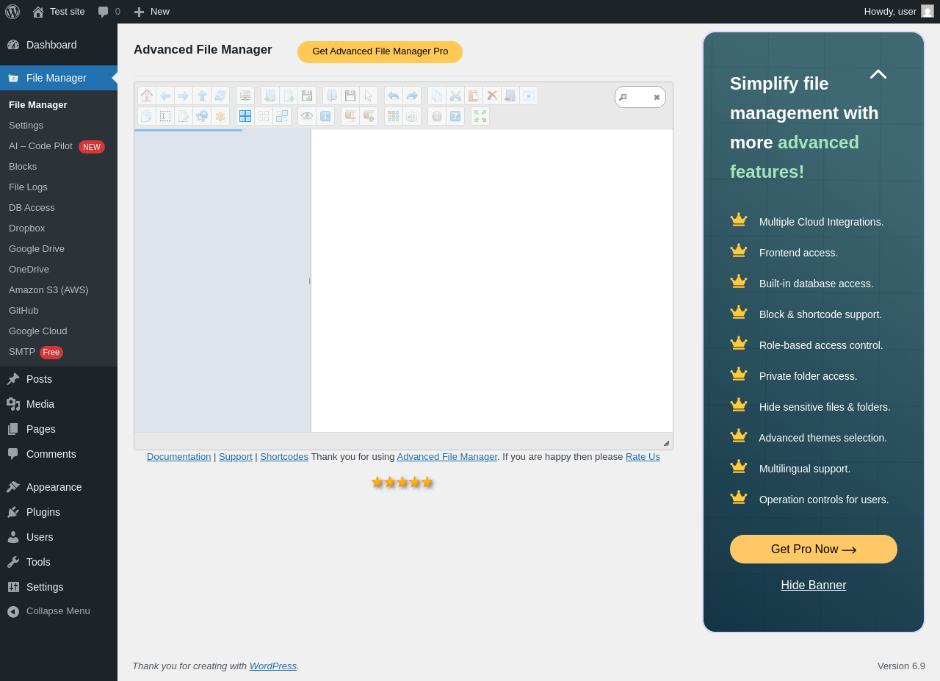This screenshot has width=940, height=681.
Task: Click the select file cursor icon
Action: (369, 96)
